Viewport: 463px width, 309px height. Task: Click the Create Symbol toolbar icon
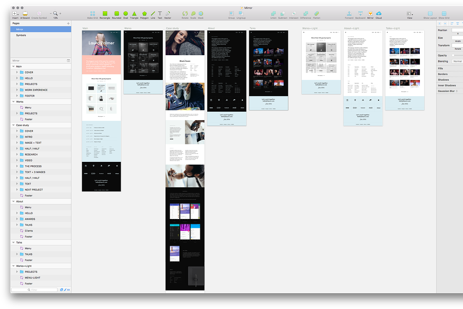point(39,14)
